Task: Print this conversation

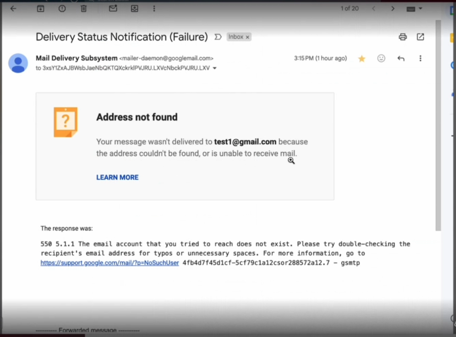Action: point(402,37)
